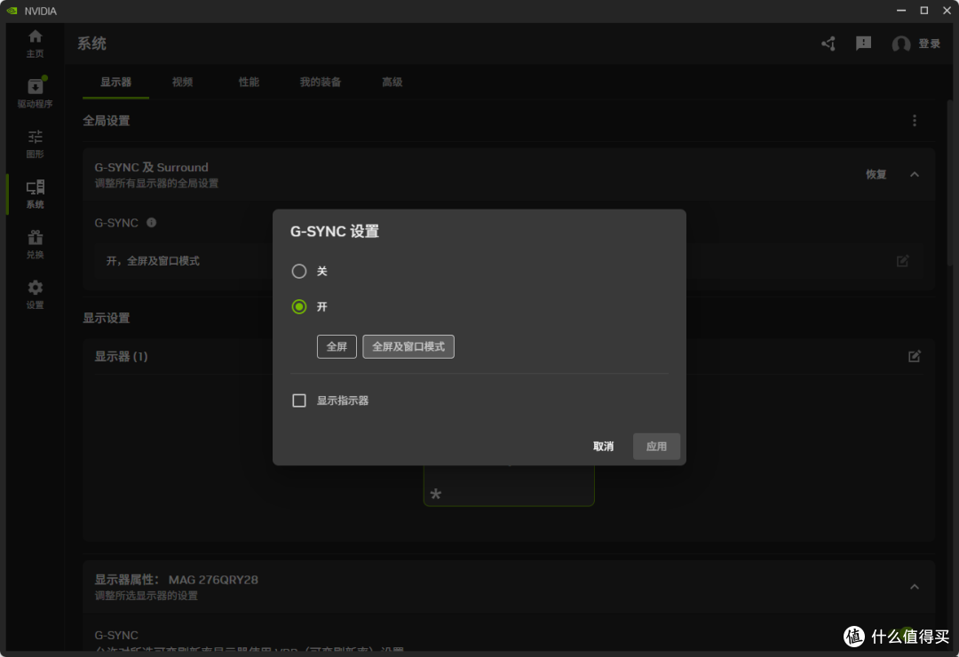The image size is (959, 657).
Task: Maximize the NVIDIA window
Action: (x=924, y=11)
